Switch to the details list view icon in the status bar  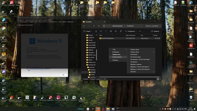[158, 79]
